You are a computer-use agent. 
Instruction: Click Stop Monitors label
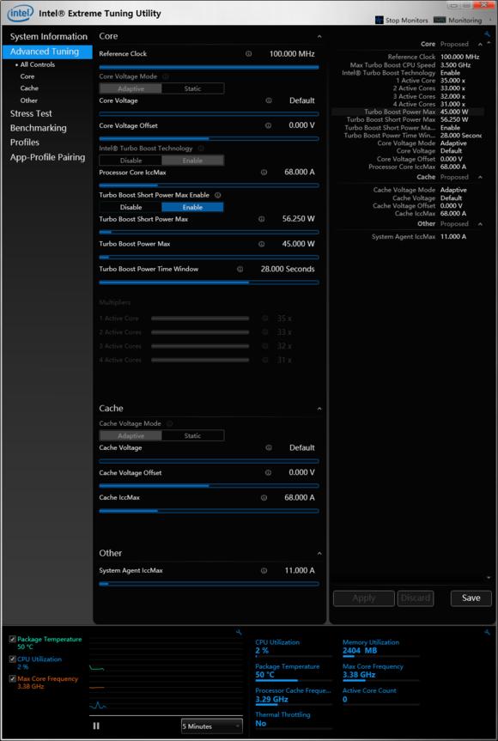pos(407,21)
